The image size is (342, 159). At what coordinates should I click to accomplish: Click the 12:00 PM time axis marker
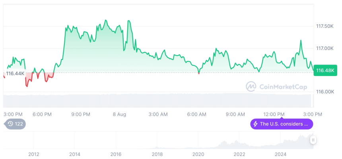274,114
